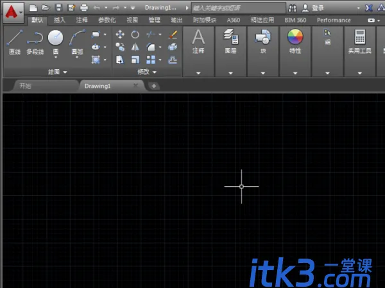Select the Erase tool in 修改 panel
Image resolution: width=385 pixels, height=288 pixels.
(x=173, y=35)
